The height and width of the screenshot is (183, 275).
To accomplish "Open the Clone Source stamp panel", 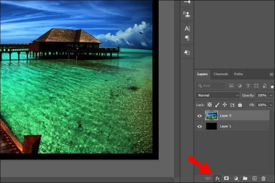I will pyautogui.click(x=187, y=14).
